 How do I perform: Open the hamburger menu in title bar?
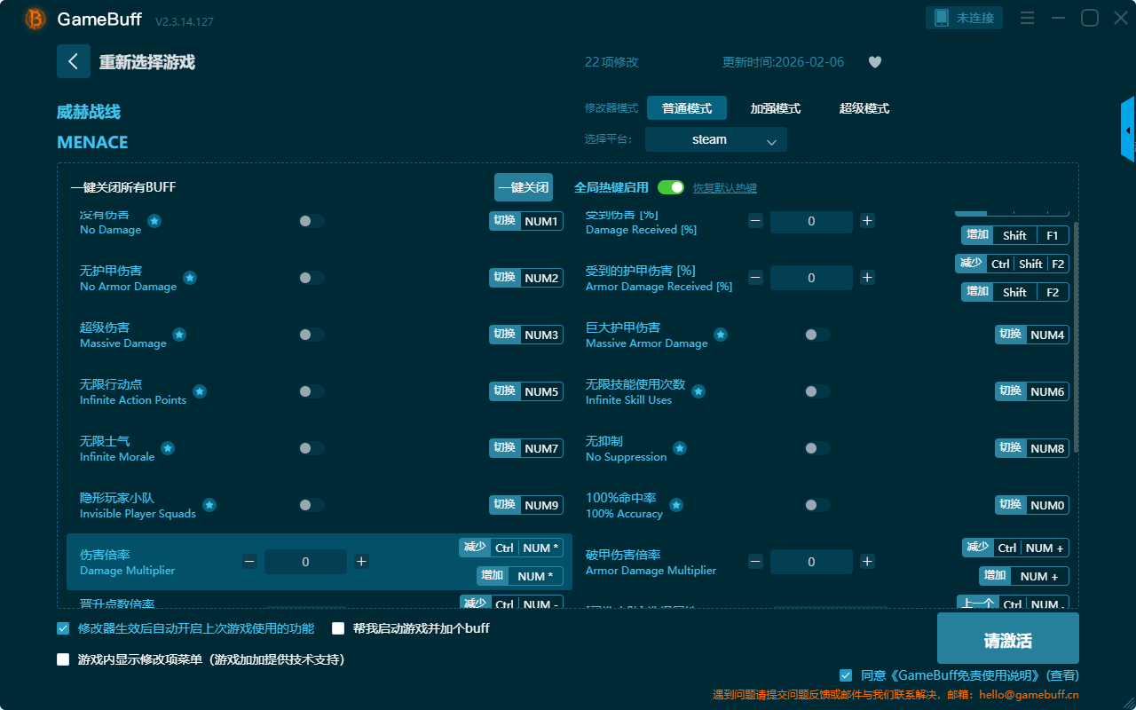pos(1027,18)
